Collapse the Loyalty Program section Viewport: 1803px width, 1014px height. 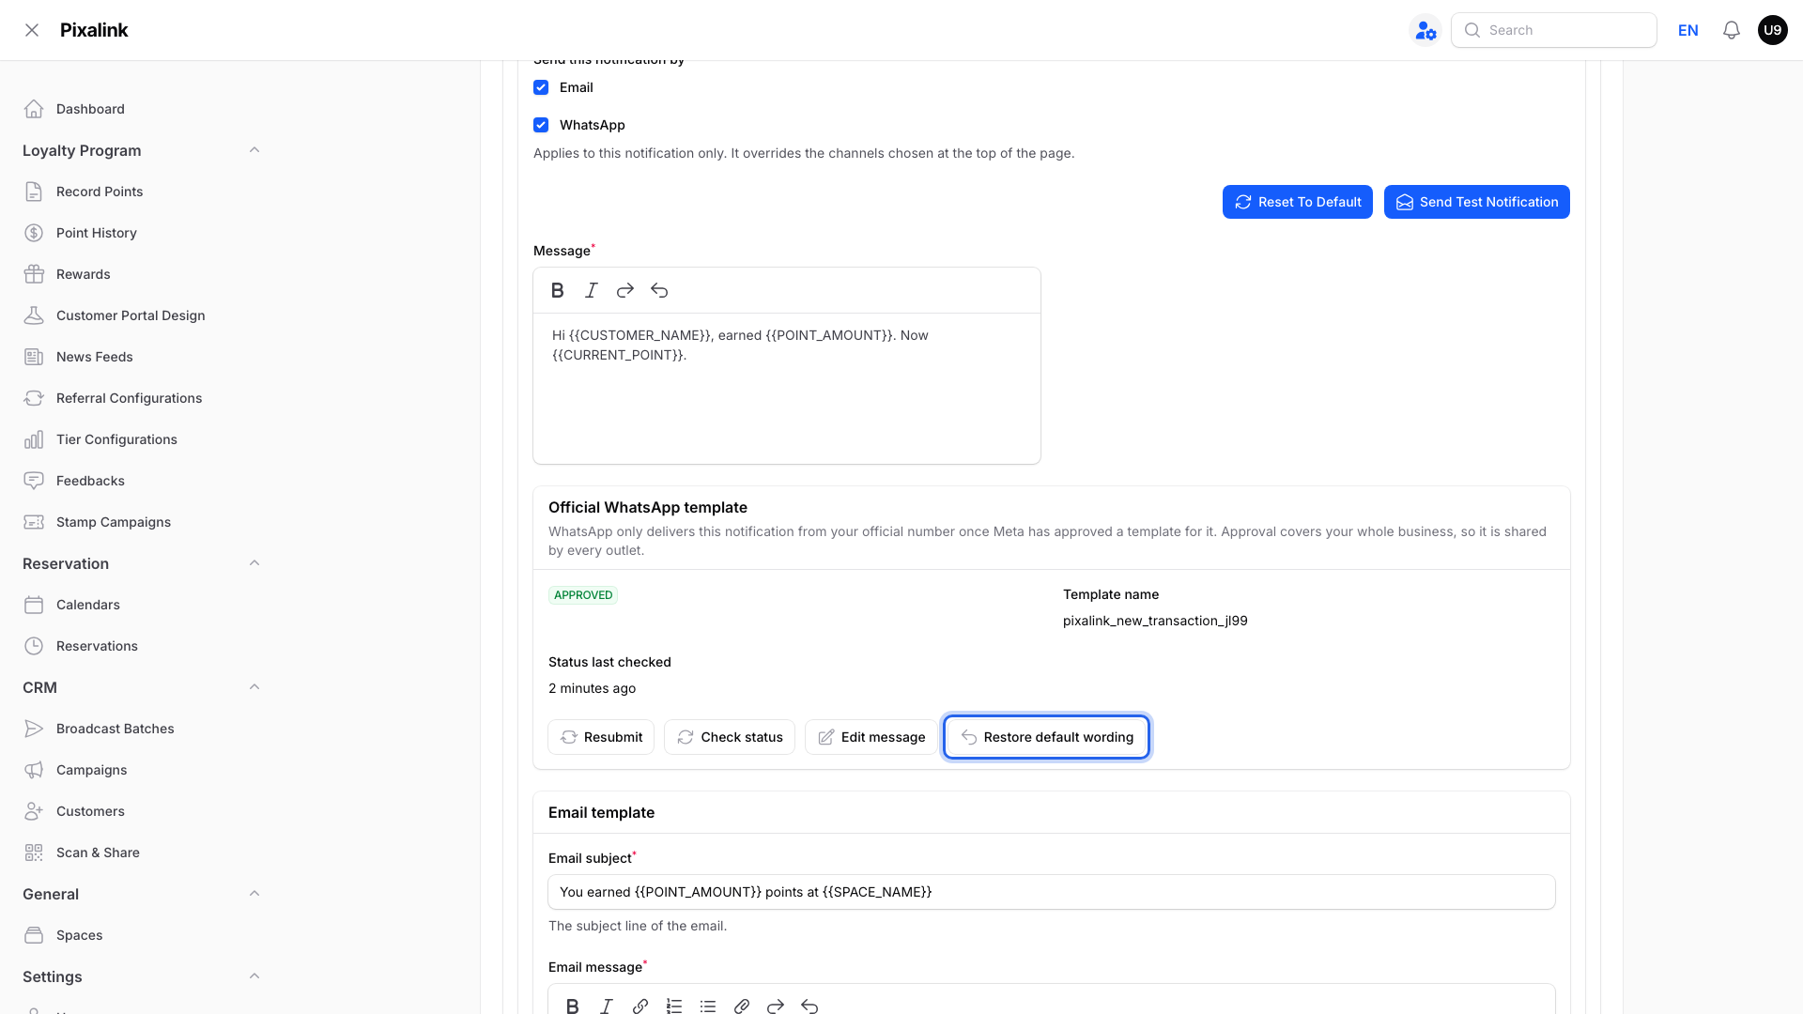tap(254, 150)
